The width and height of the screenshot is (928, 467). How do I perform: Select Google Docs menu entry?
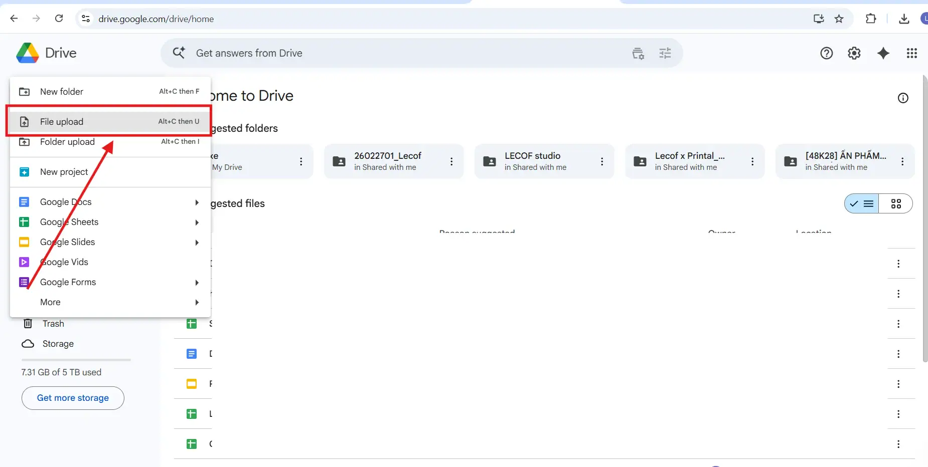(110, 202)
